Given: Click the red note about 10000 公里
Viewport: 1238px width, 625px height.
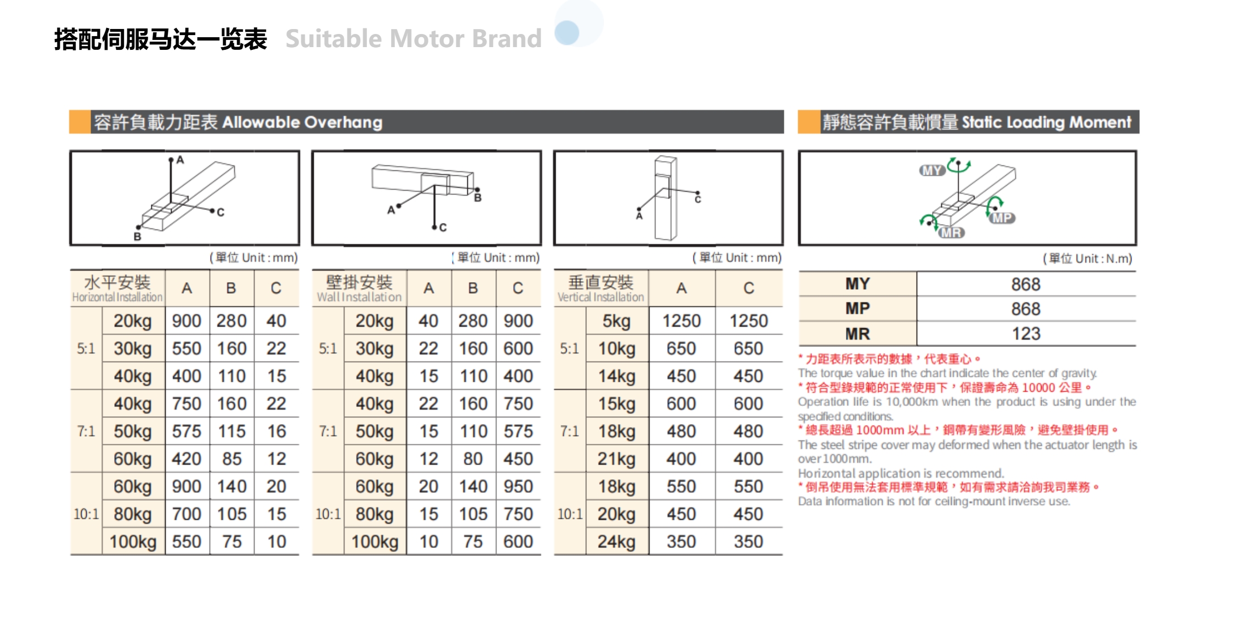Looking at the screenshot, I should point(945,388).
